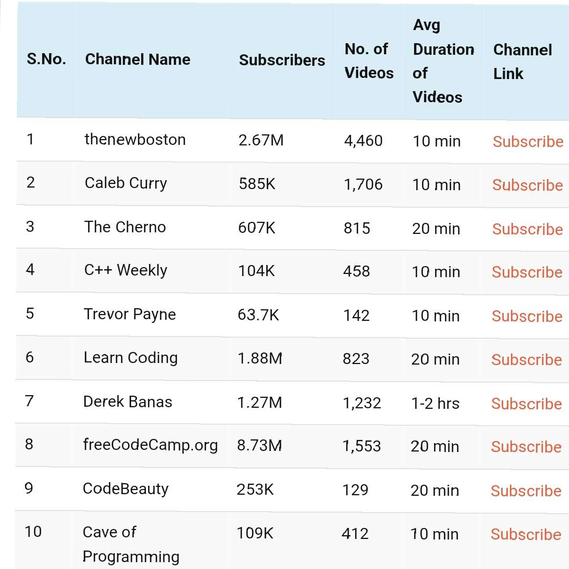This screenshot has width=569, height=569.
Task: Click Subscribe for Learn Coding channel
Action: (x=526, y=360)
